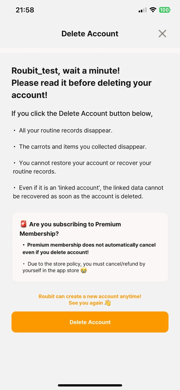Tap the Delete Account header title
This screenshot has height=390, width=180.
click(90, 34)
